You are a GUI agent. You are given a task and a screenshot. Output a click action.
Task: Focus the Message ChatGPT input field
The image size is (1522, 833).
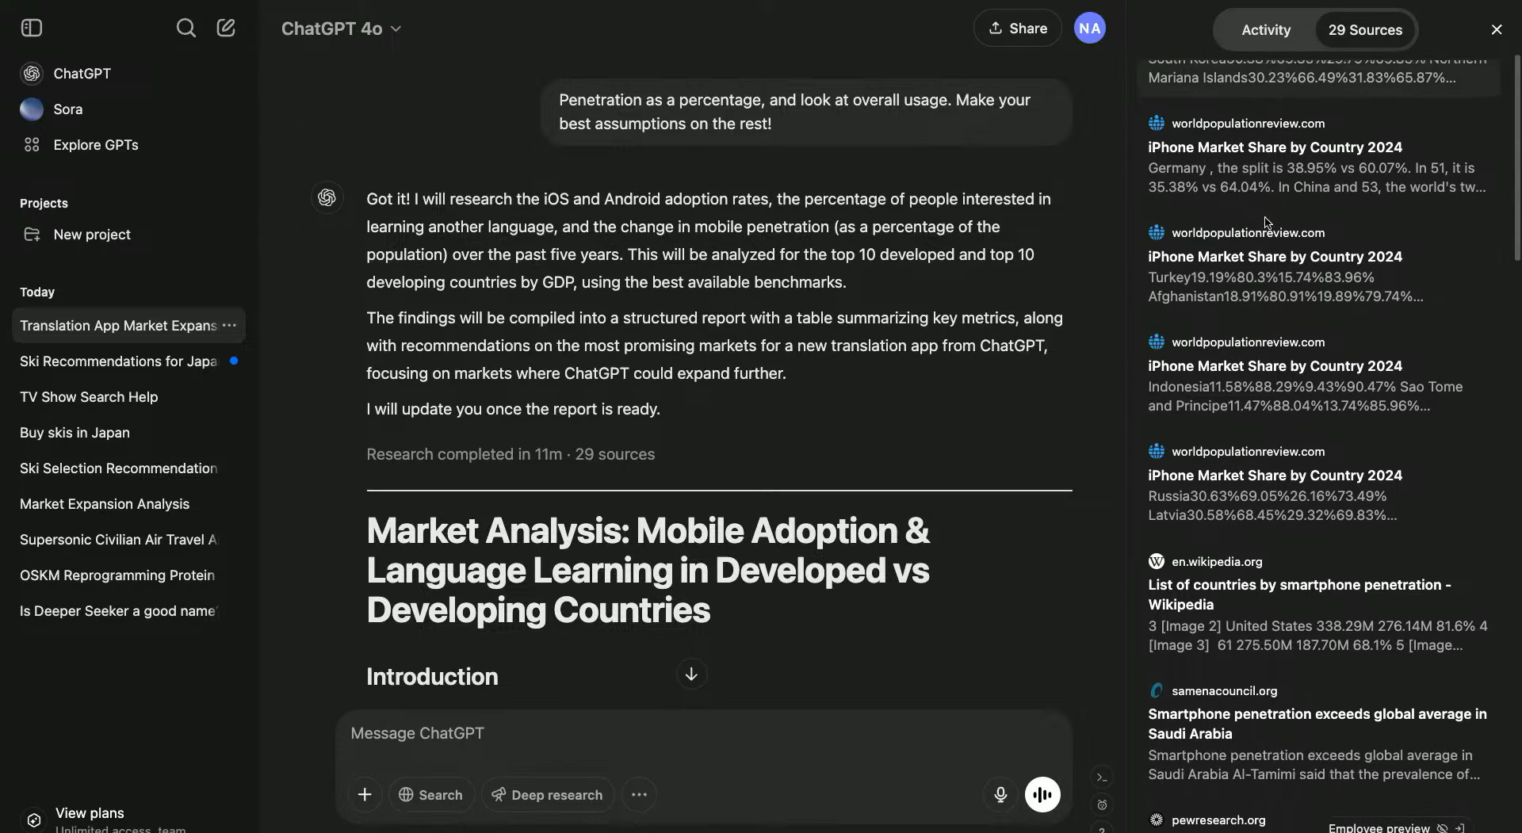click(704, 734)
